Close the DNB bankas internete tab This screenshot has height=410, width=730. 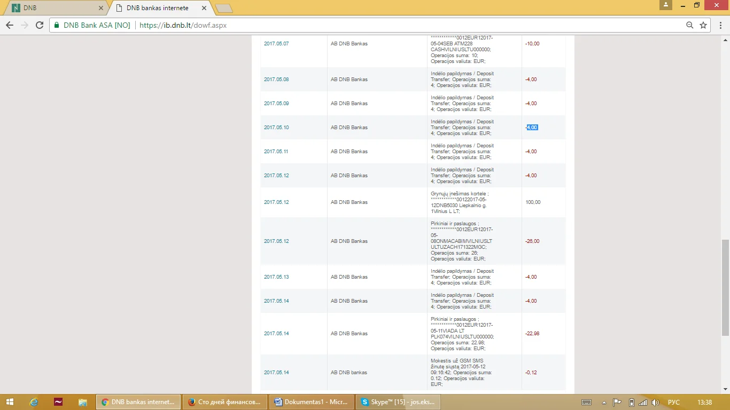coord(203,8)
